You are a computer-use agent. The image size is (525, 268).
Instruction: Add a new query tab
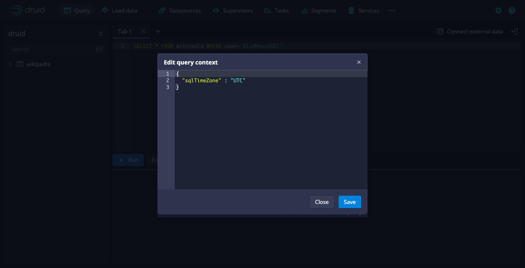click(158, 31)
